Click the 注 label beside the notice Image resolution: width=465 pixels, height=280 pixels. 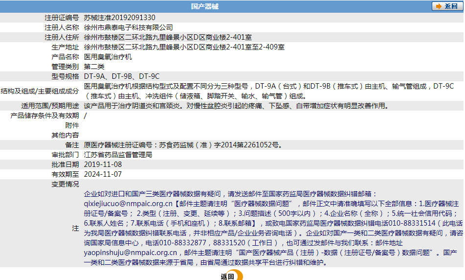pyautogui.click(x=75, y=228)
